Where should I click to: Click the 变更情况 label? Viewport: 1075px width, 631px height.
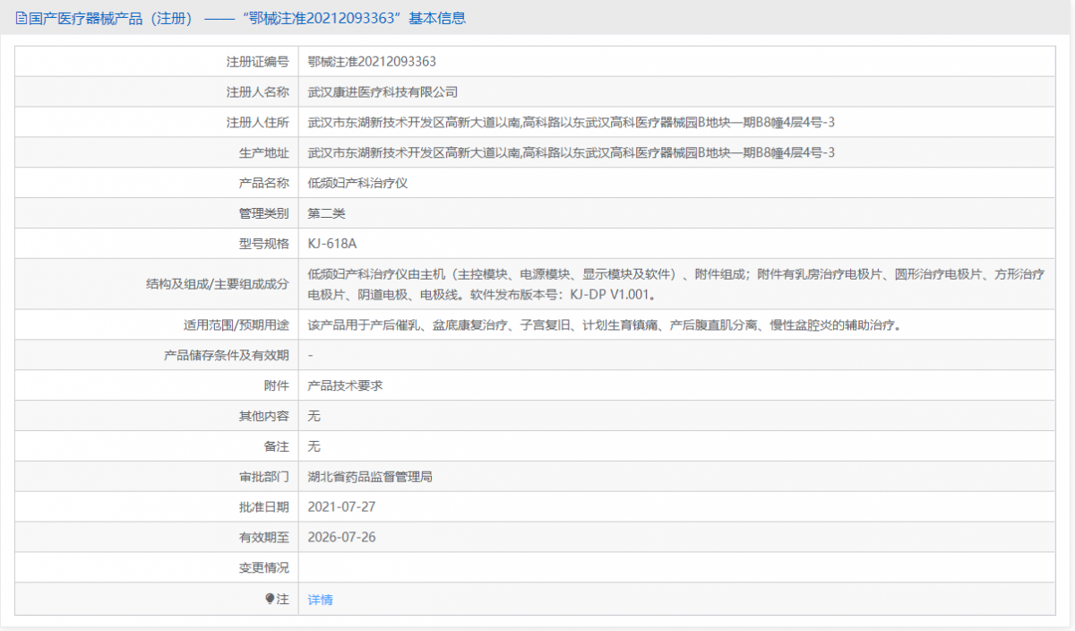pyautogui.click(x=264, y=567)
